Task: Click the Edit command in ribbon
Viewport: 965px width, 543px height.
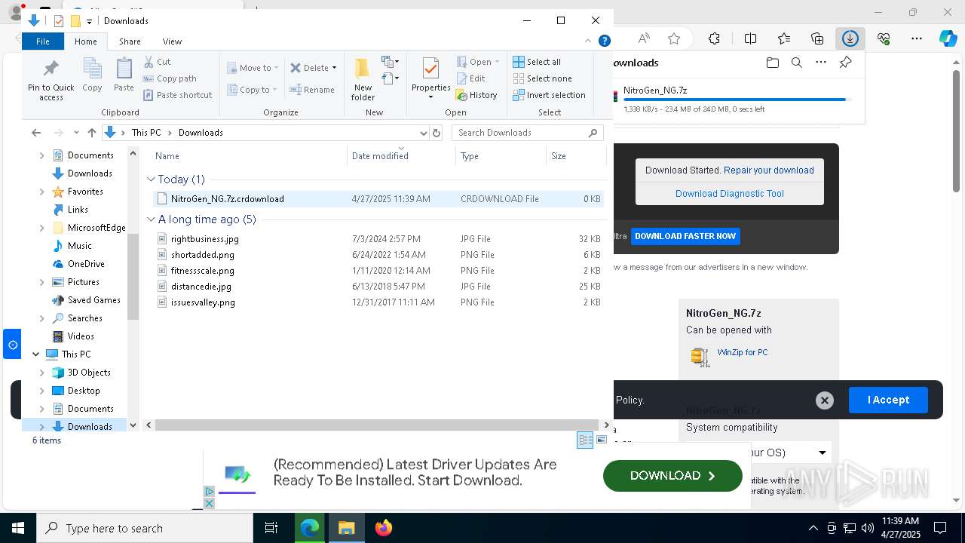Action: click(471, 78)
